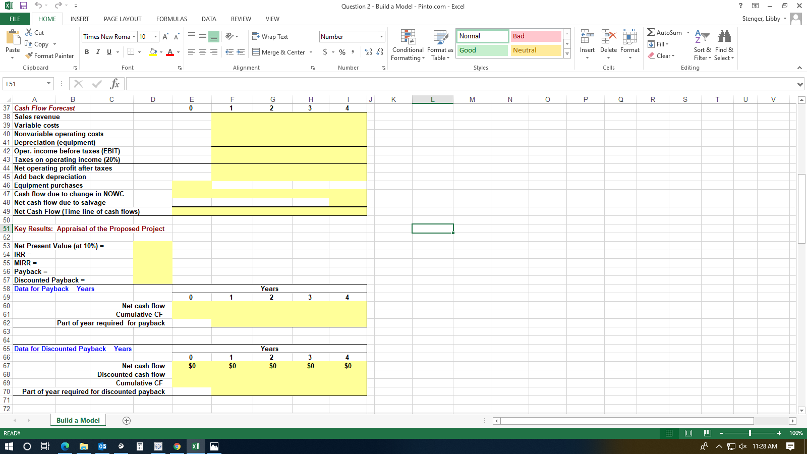Apply red font color swatch
This screenshot has width=807, height=454.
[170, 52]
